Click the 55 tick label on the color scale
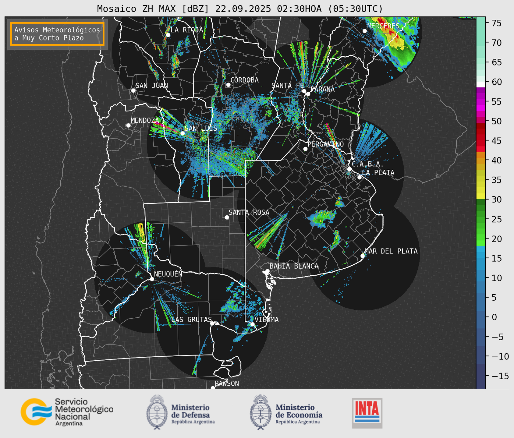 (x=497, y=102)
